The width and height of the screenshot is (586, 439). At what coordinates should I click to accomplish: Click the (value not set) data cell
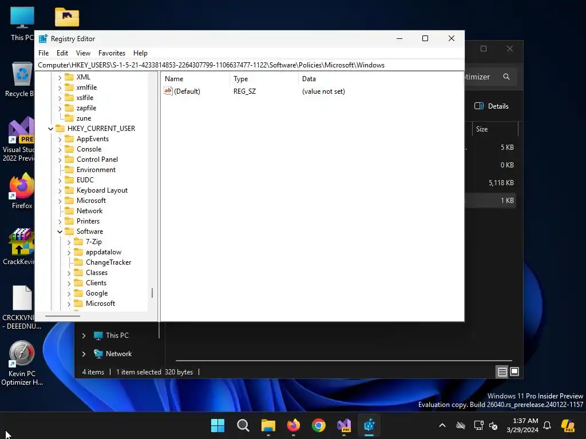323,91
